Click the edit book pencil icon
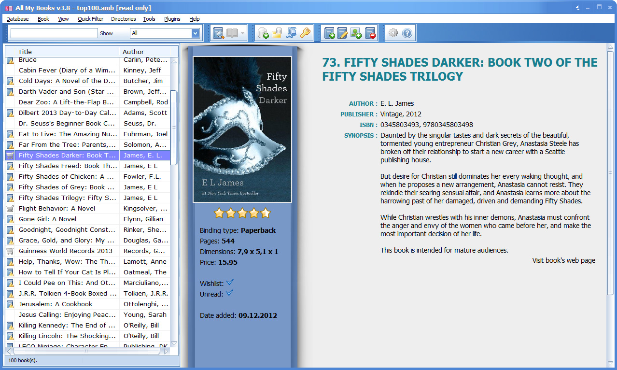 [x=342, y=33]
